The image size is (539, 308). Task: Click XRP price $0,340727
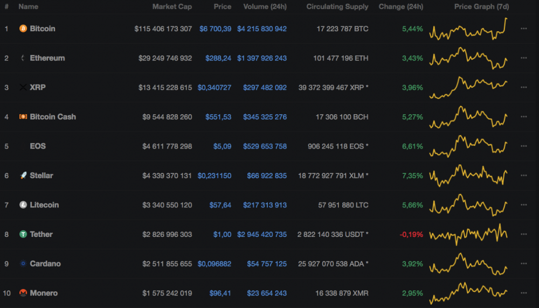click(214, 88)
